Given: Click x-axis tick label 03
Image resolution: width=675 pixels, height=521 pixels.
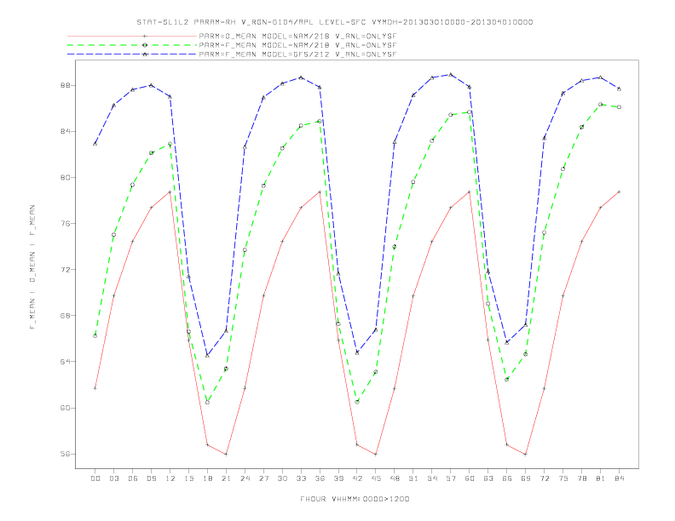Looking at the screenshot, I should point(113,478).
